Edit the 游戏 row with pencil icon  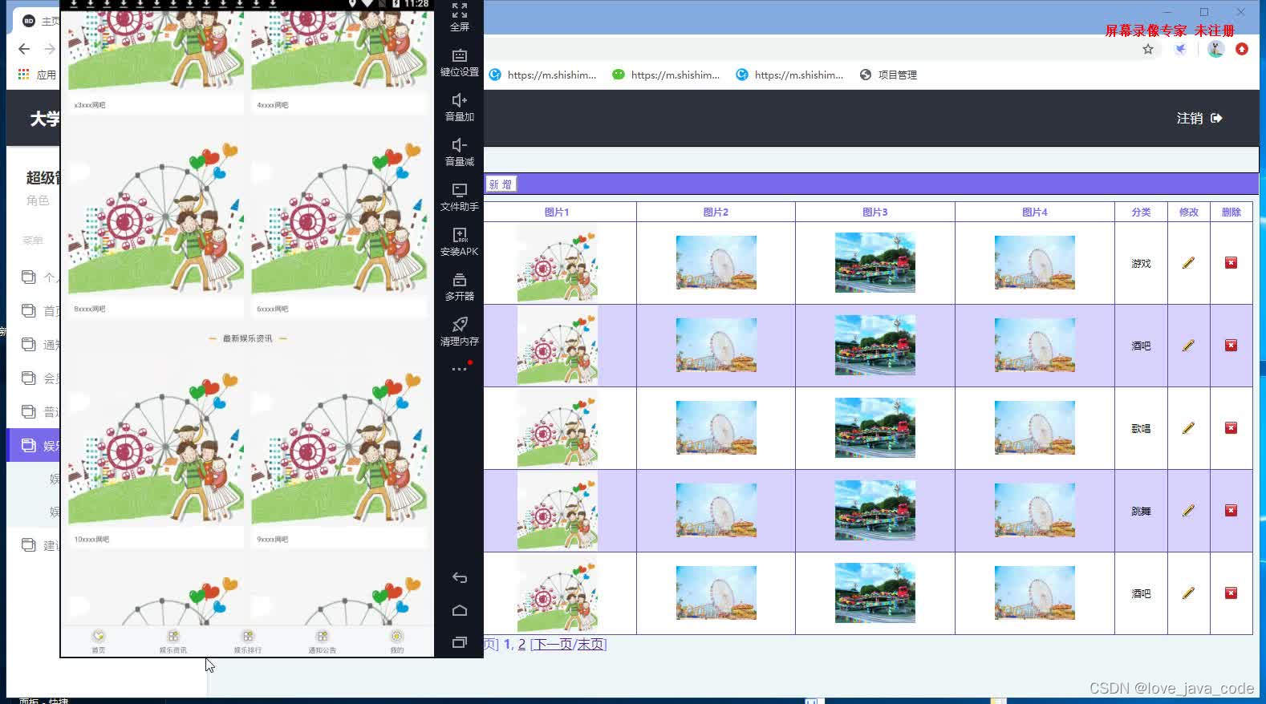pyautogui.click(x=1188, y=263)
